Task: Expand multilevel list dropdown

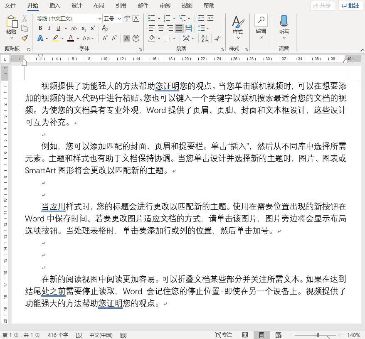Action: click(189, 18)
